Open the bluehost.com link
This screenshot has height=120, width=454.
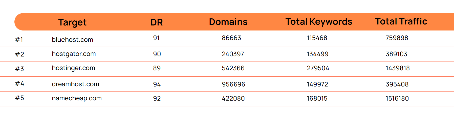[73, 40]
